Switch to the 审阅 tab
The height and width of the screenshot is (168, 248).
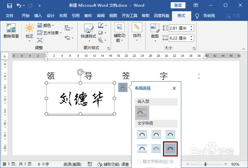[101, 16]
